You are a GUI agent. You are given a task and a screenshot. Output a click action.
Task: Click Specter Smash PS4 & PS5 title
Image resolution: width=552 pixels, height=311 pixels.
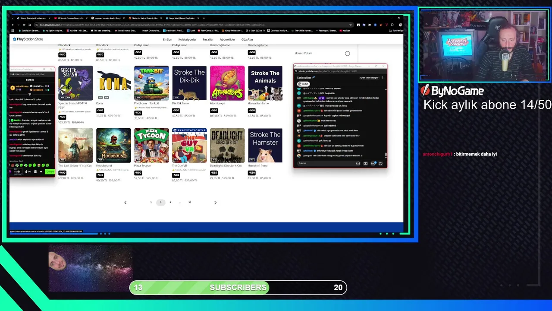pyautogui.click(x=72, y=105)
